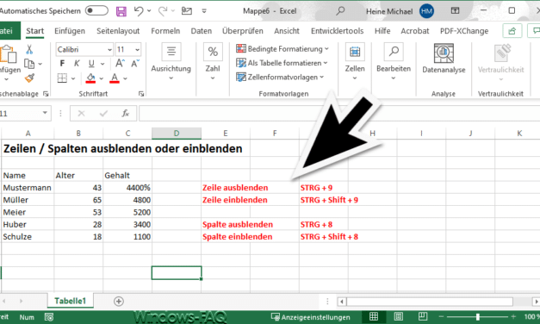Click the insert function fx icon
The height and width of the screenshot is (324, 540).
pos(126,114)
